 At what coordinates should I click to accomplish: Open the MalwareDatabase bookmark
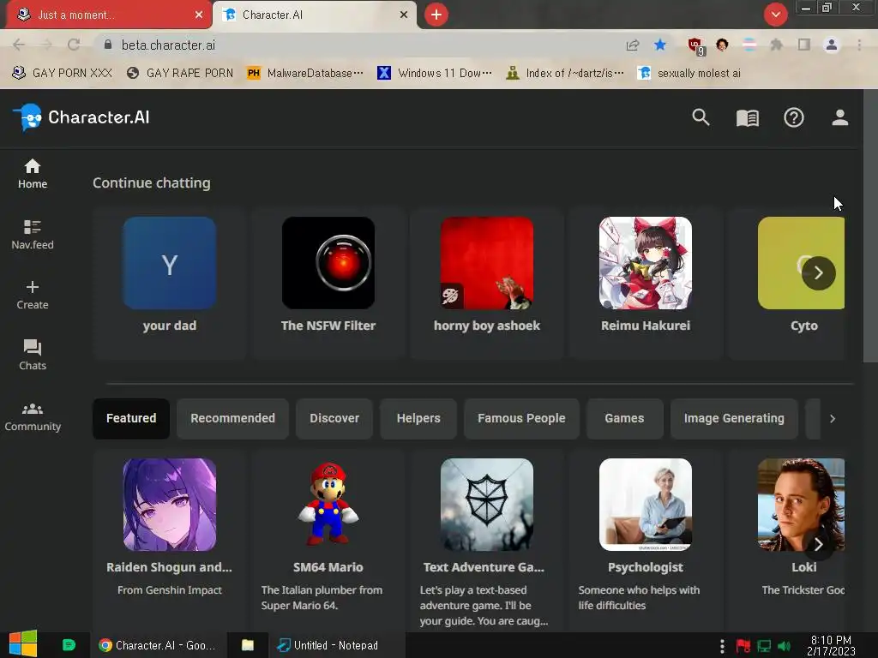(x=306, y=73)
